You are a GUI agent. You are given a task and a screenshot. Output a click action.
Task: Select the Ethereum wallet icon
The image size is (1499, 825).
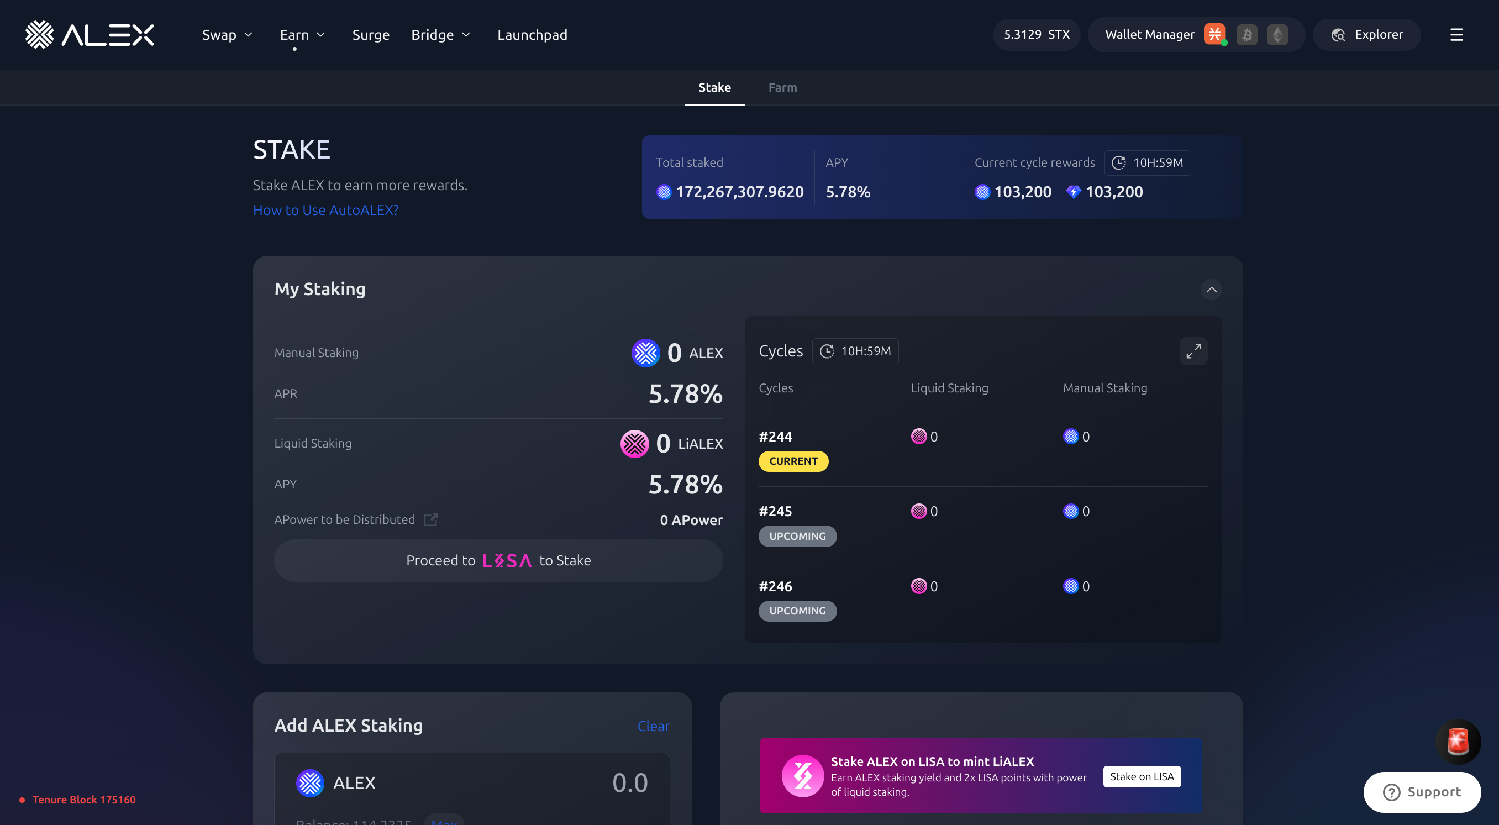click(1277, 35)
